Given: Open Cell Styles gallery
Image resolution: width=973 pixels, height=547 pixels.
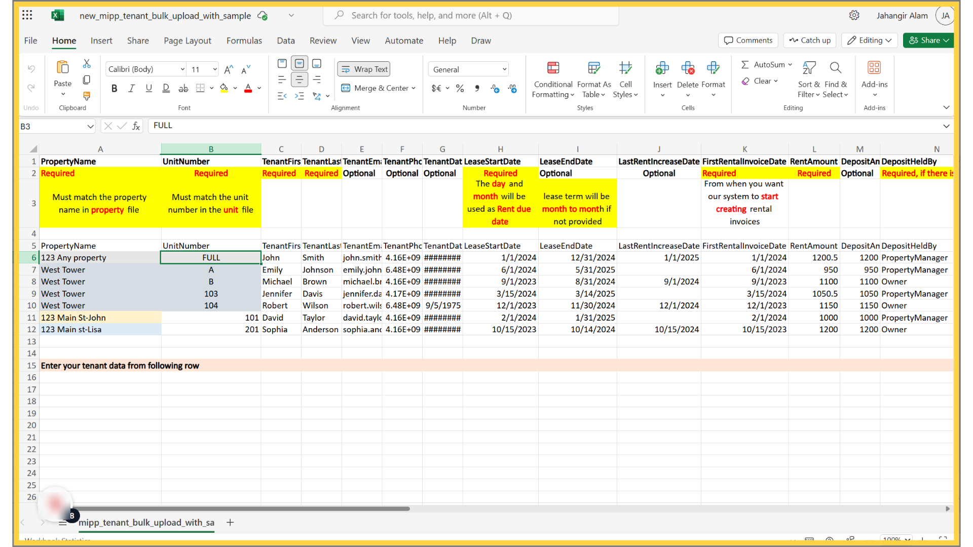Looking at the screenshot, I should point(625,80).
